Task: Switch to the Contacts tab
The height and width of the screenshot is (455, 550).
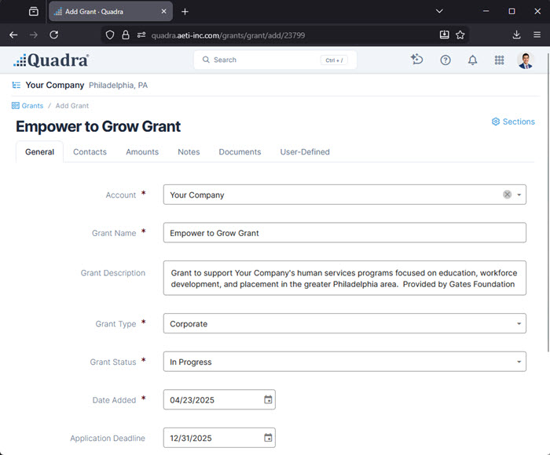Action: 90,152
